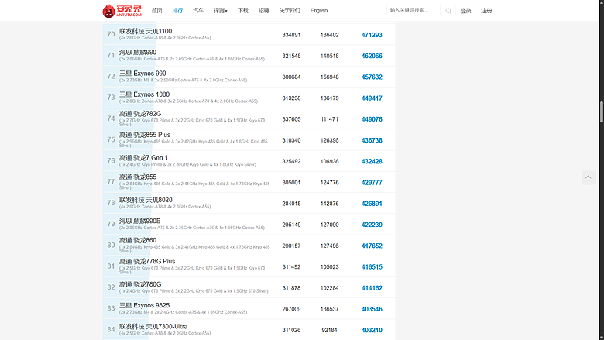Click CPU score 337605
This screenshot has width=604, height=340.
pyautogui.click(x=291, y=119)
